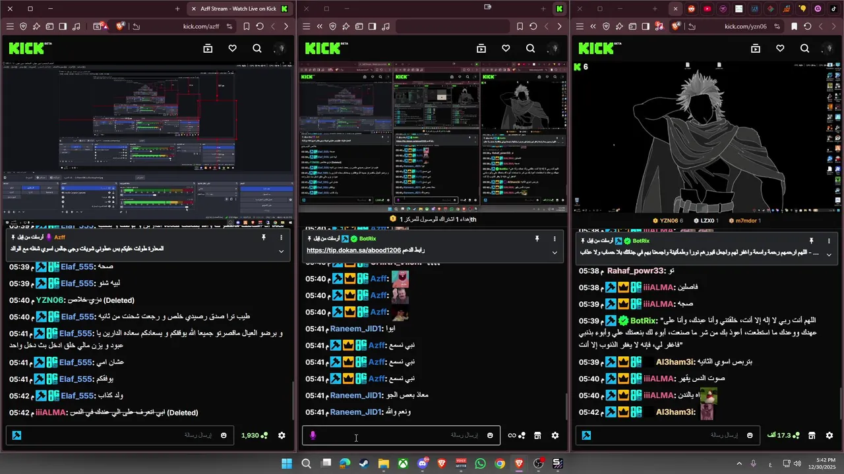
Task: Open following heart in kick.com/yzn06 window
Action: [x=780, y=48]
